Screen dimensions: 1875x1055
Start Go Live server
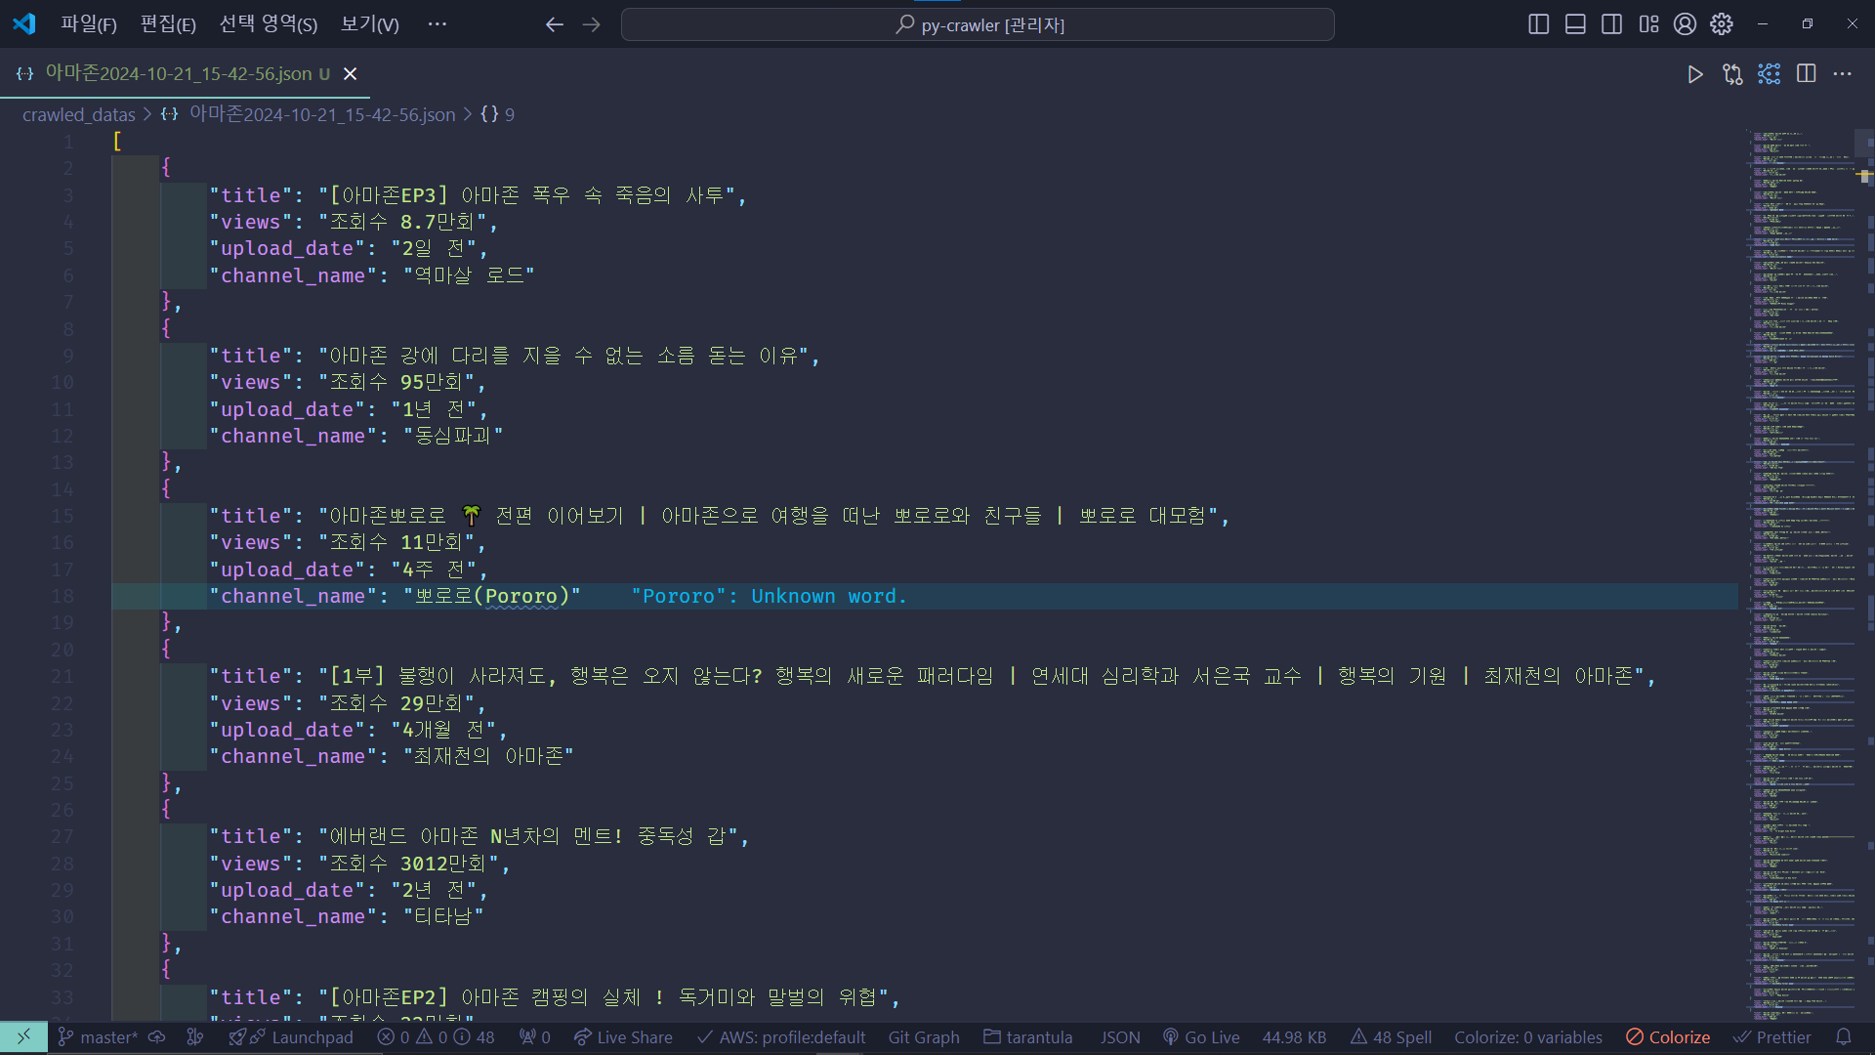(x=1201, y=1037)
